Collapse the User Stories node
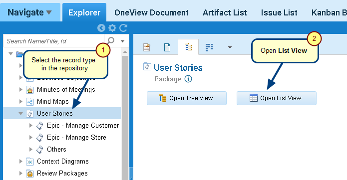 click(21, 114)
